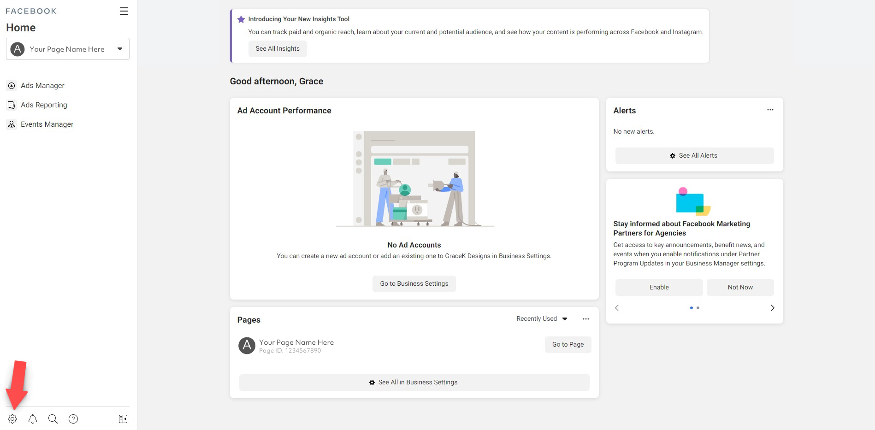Click the page avatar in selector
Screen dimensions: 875x430
[18, 49]
